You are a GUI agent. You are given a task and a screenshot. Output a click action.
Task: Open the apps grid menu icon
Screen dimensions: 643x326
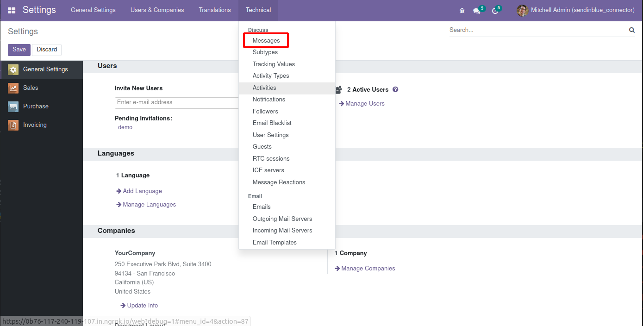12,10
